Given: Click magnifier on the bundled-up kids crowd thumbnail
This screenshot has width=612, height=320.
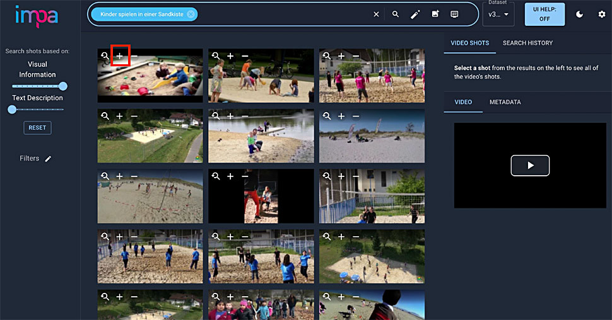Looking at the screenshot, I should pyautogui.click(x=216, y=297).
